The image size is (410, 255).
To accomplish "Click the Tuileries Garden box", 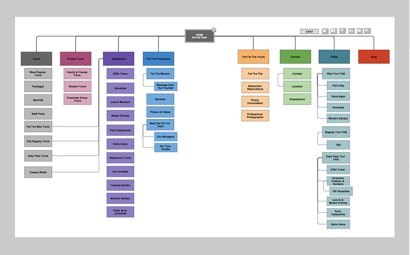I will (x=120, y=185).
